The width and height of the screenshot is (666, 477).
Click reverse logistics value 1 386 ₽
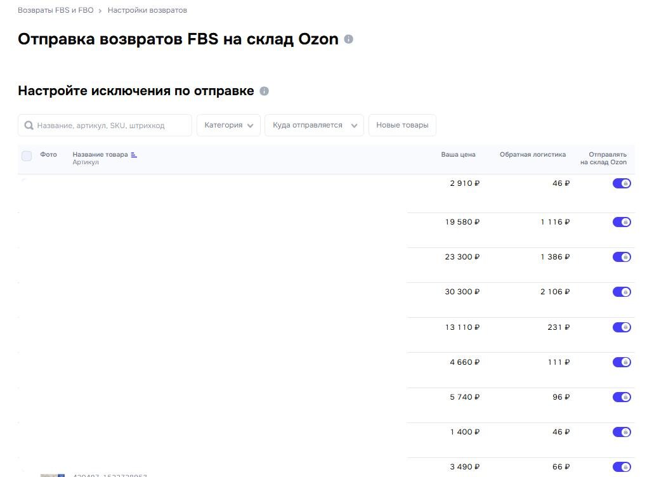pos(555,256)
